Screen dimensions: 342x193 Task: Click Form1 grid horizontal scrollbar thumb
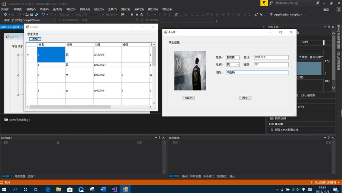click(70, 107)
